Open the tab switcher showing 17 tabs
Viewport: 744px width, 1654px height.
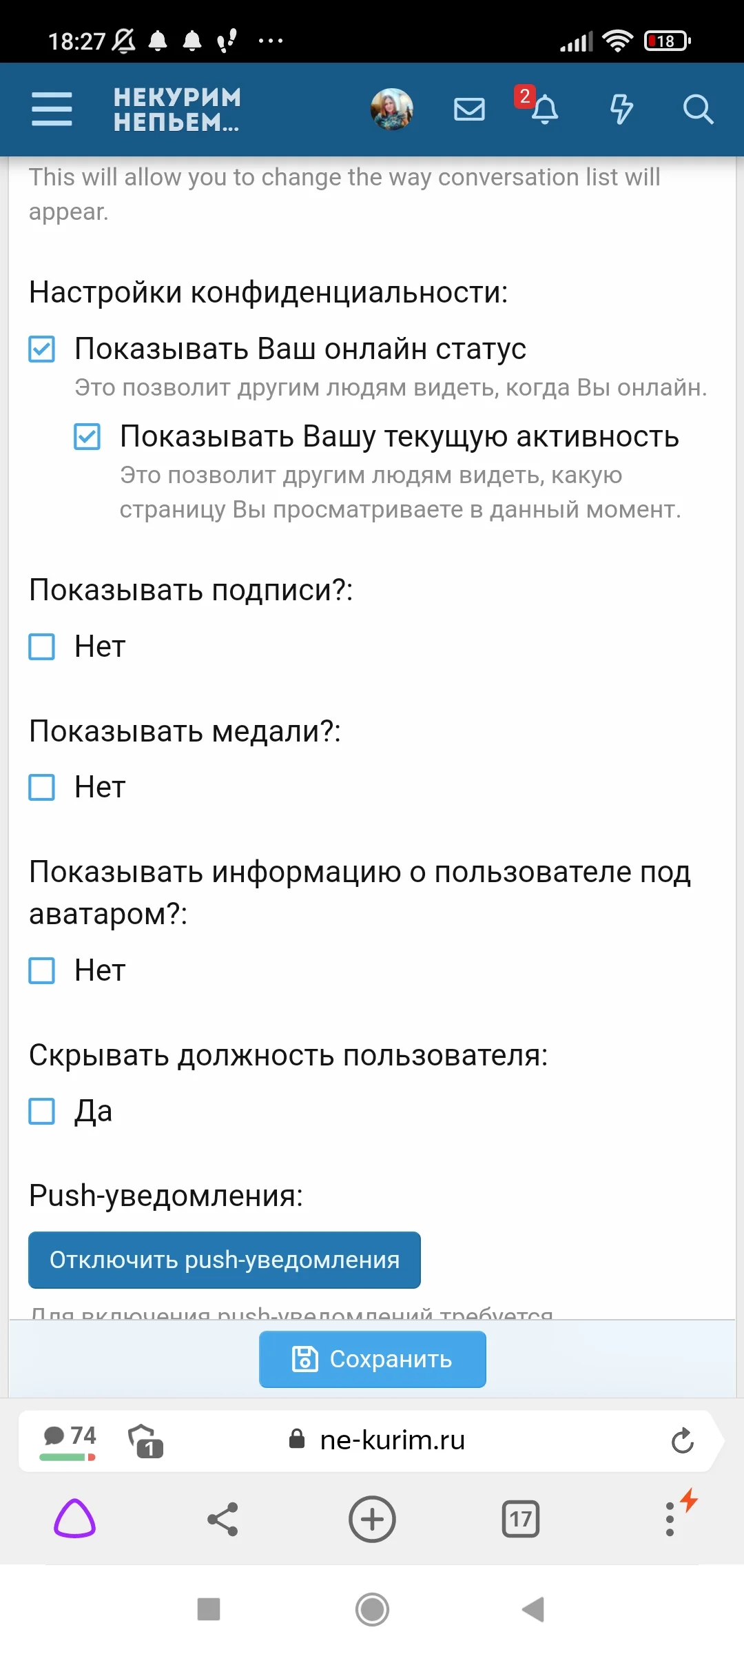tap(521, 1519)
